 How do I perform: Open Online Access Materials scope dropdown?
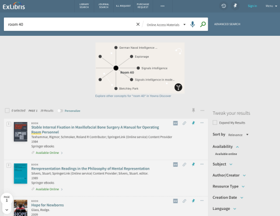click(166, 25)
